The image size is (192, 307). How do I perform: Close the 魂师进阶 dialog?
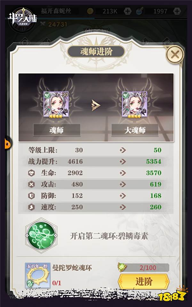(175, 55)
